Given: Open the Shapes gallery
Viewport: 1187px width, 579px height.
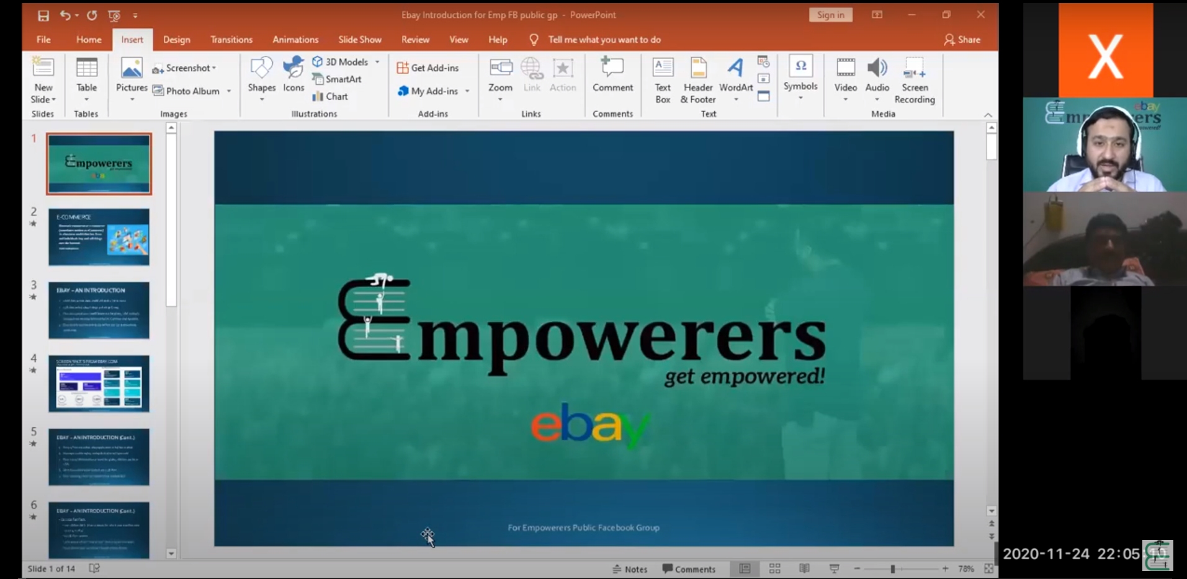Looking at the screenshot, I should 261,79.
